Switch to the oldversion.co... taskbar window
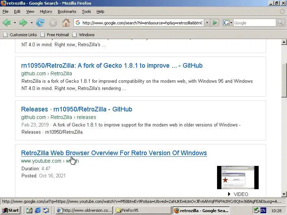 pyautogui.click(x=84, y=210)
